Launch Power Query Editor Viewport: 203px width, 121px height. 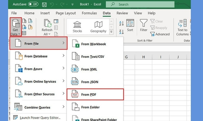click(x=38, y=118)
